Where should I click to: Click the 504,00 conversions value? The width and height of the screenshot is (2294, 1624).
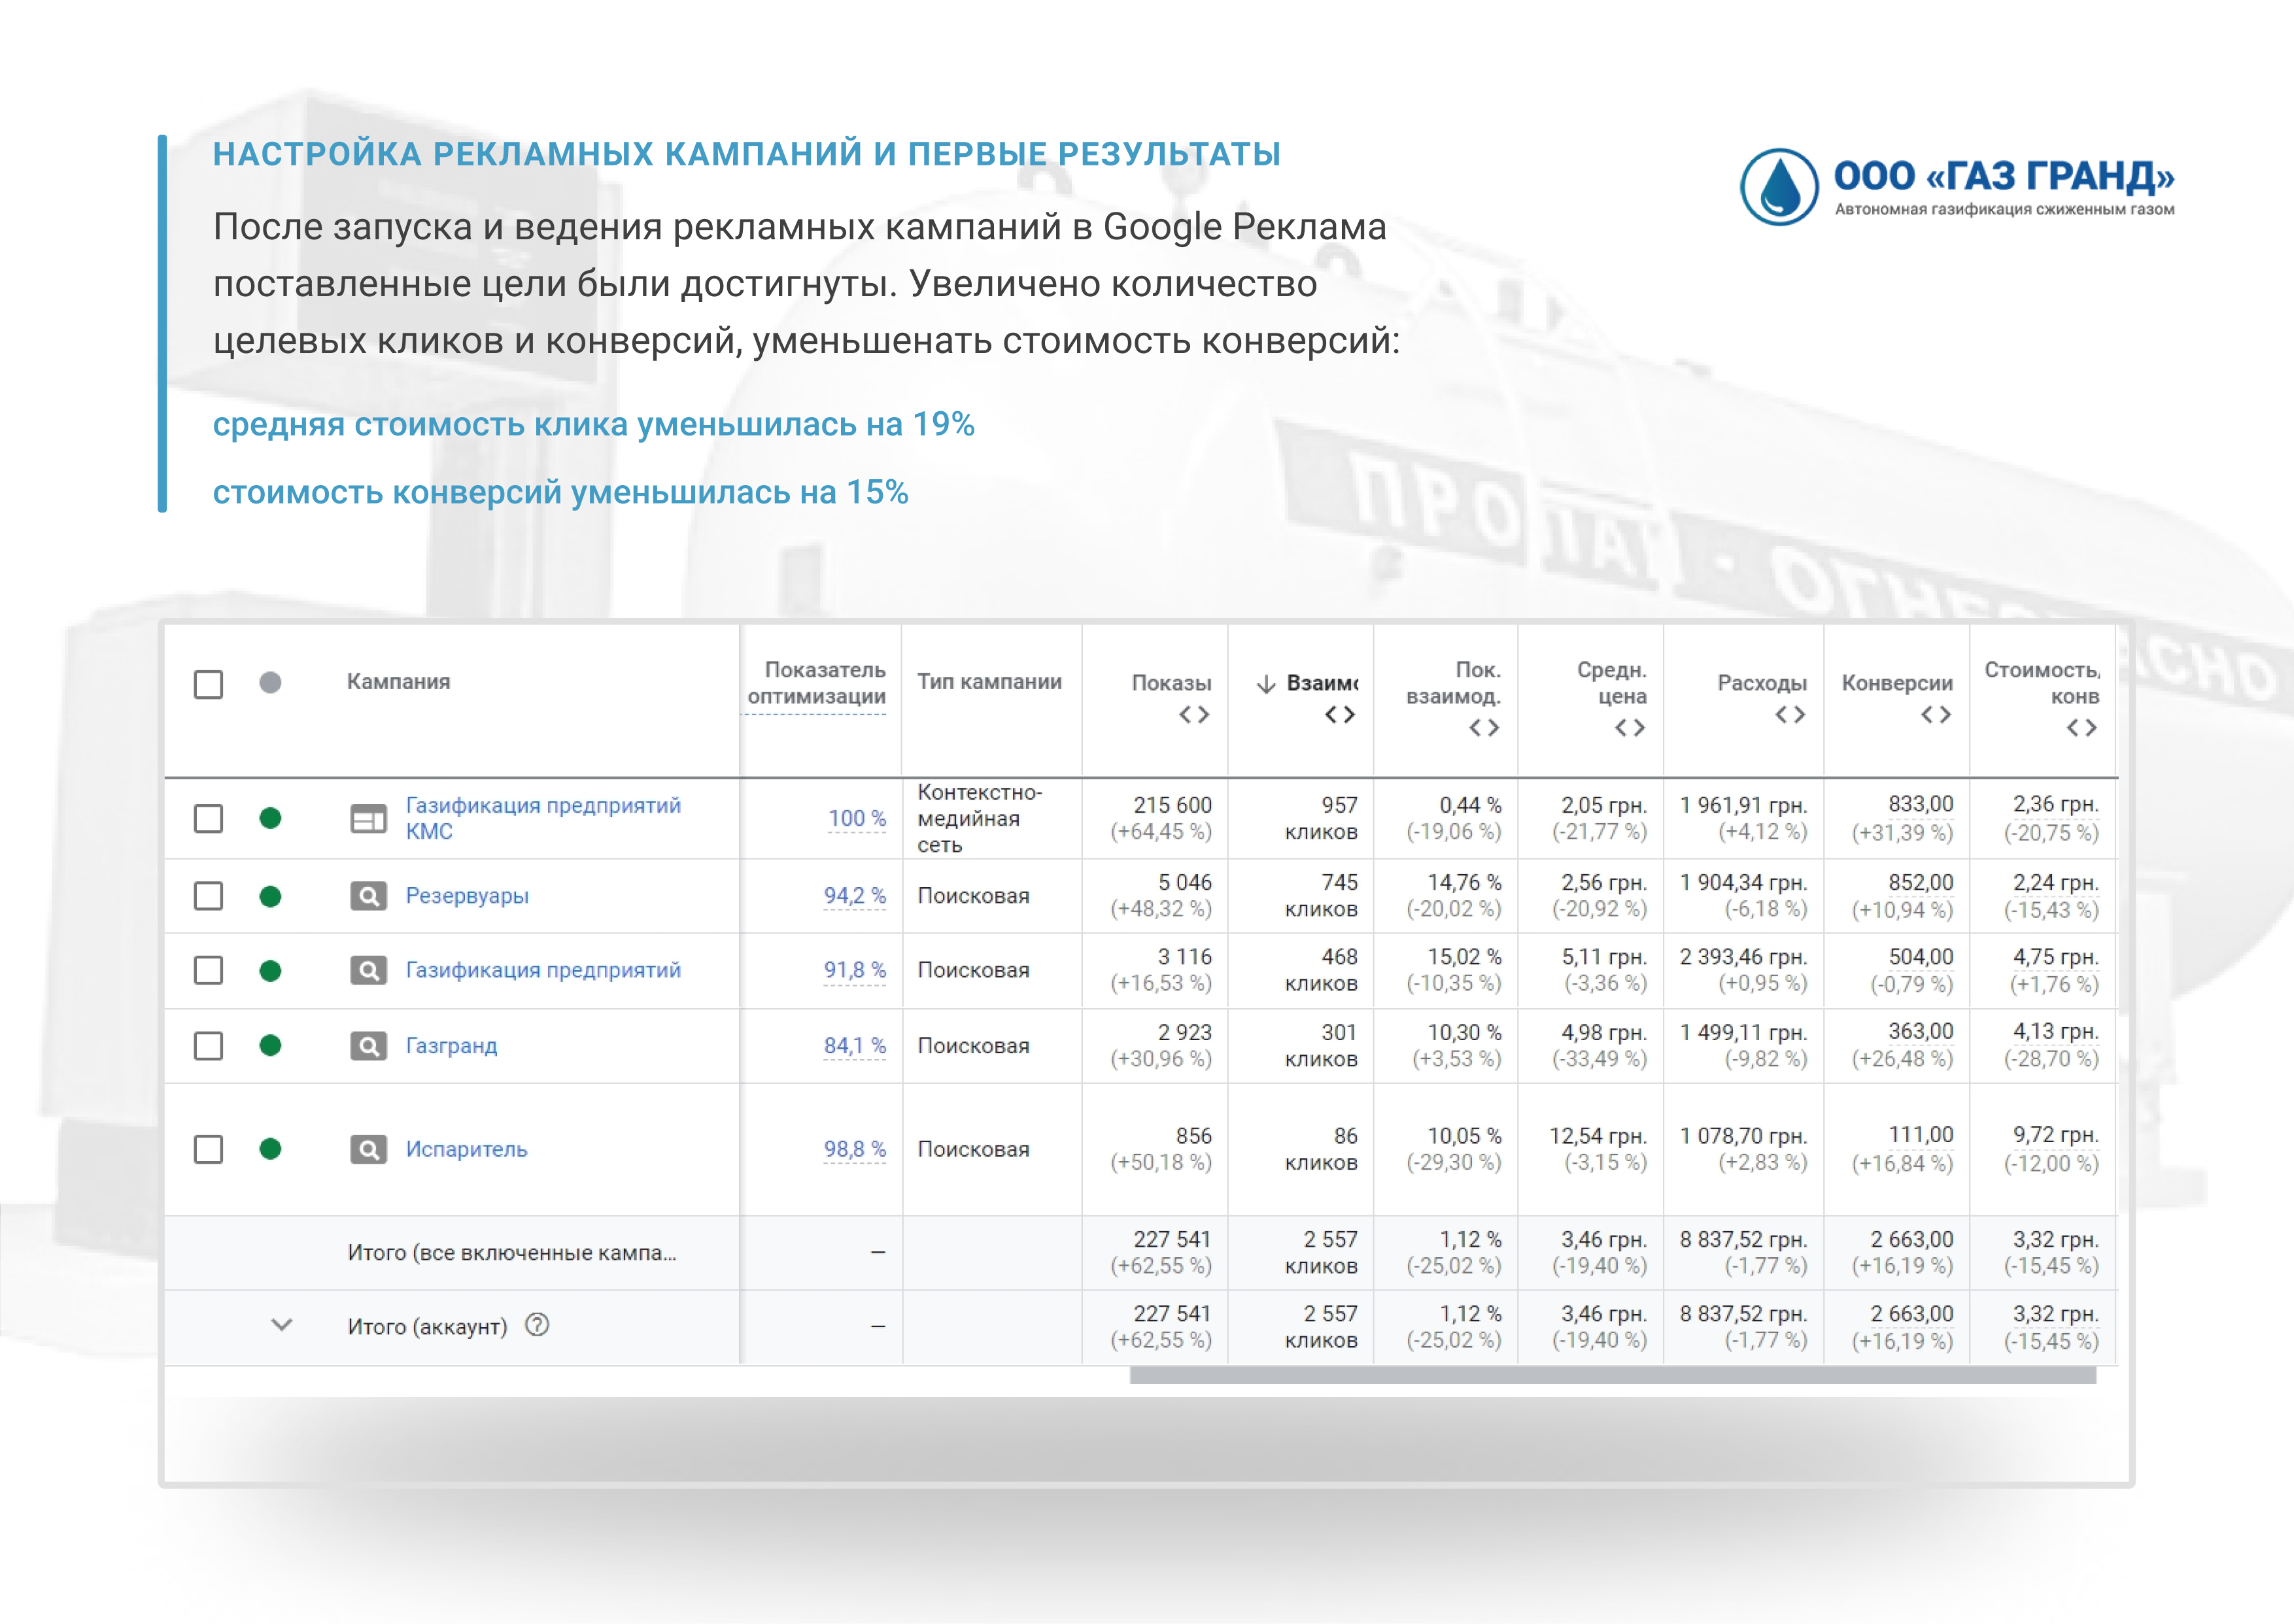tap(1920, 957)
